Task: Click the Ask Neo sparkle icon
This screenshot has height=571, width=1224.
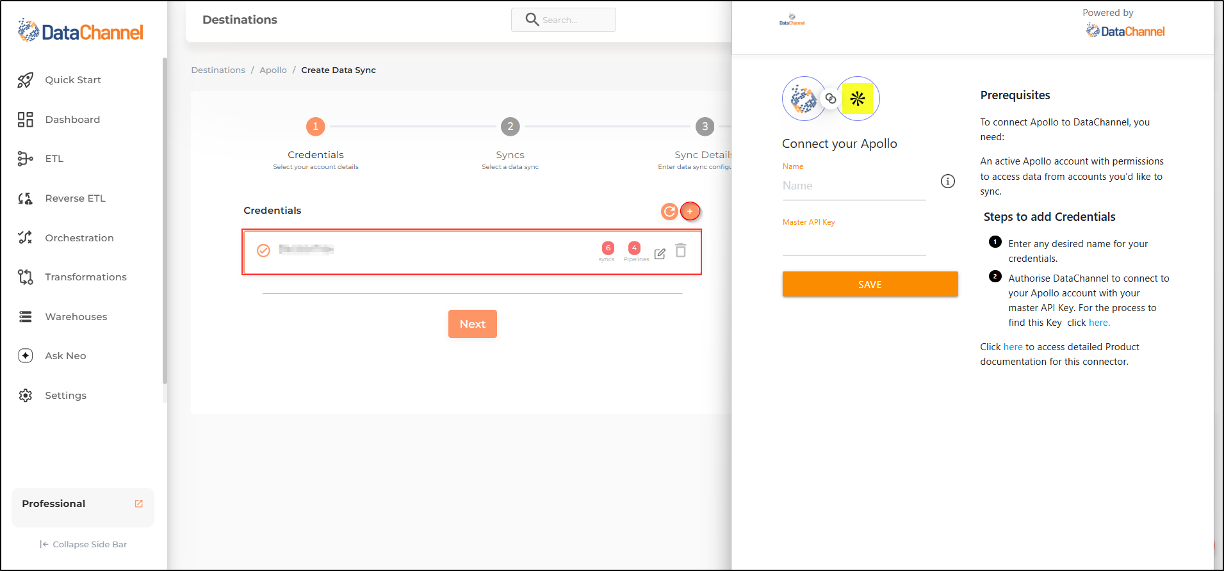Action: coord(25,356)
